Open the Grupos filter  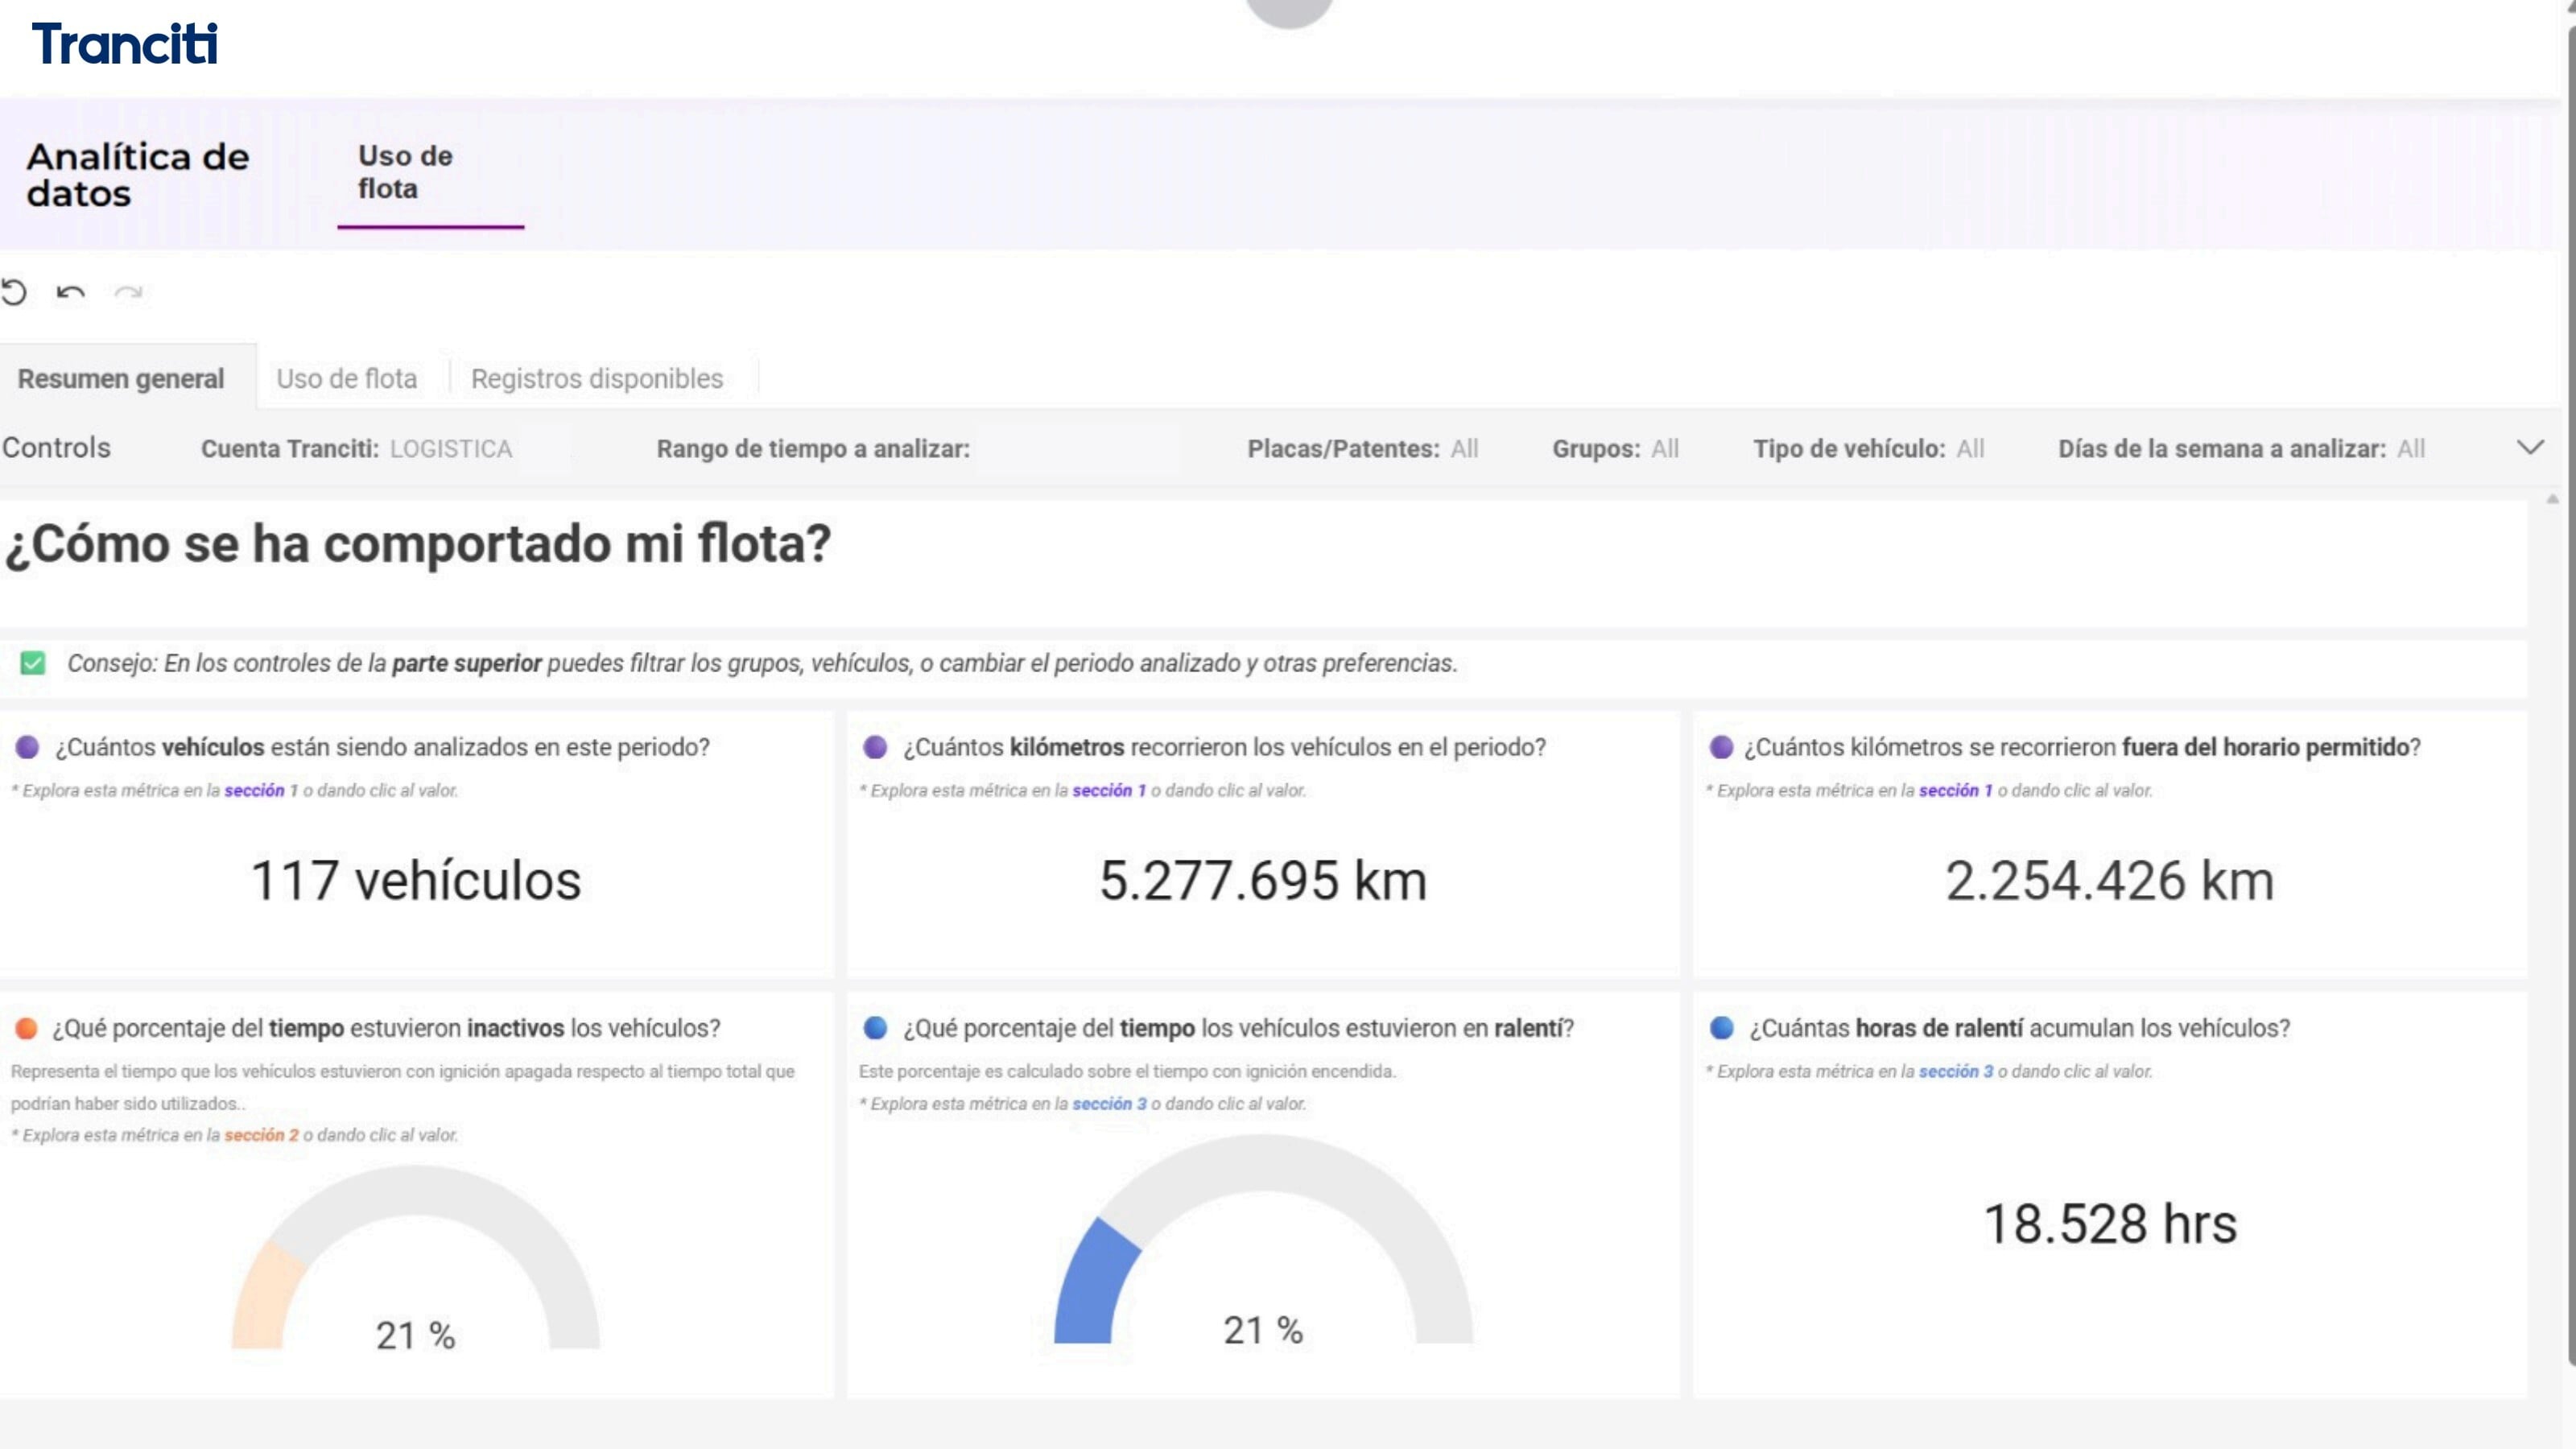(1615, 449)
